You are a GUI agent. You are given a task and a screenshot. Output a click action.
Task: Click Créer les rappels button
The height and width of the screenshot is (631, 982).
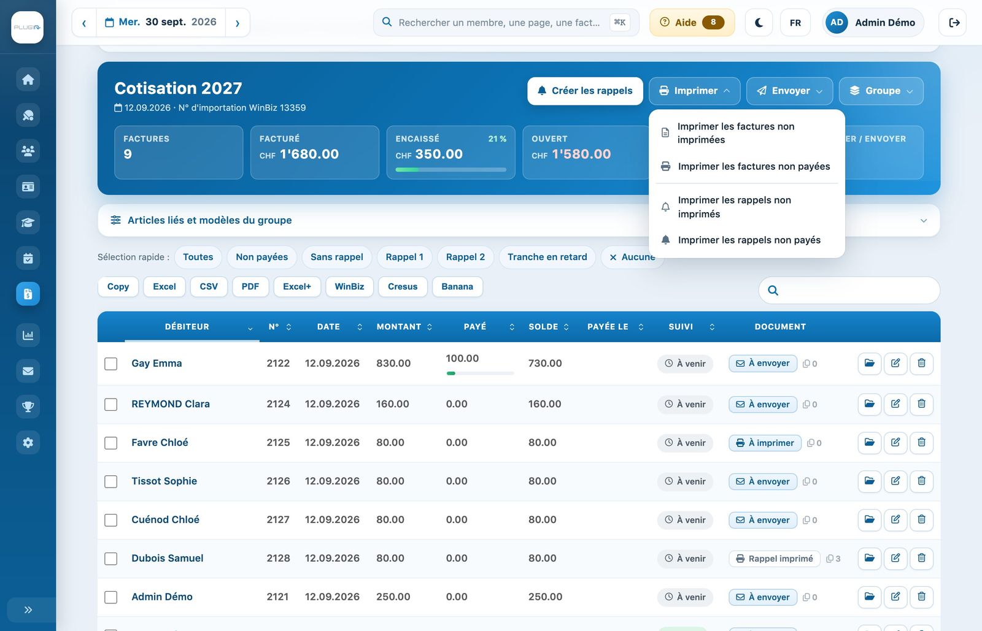585,91
